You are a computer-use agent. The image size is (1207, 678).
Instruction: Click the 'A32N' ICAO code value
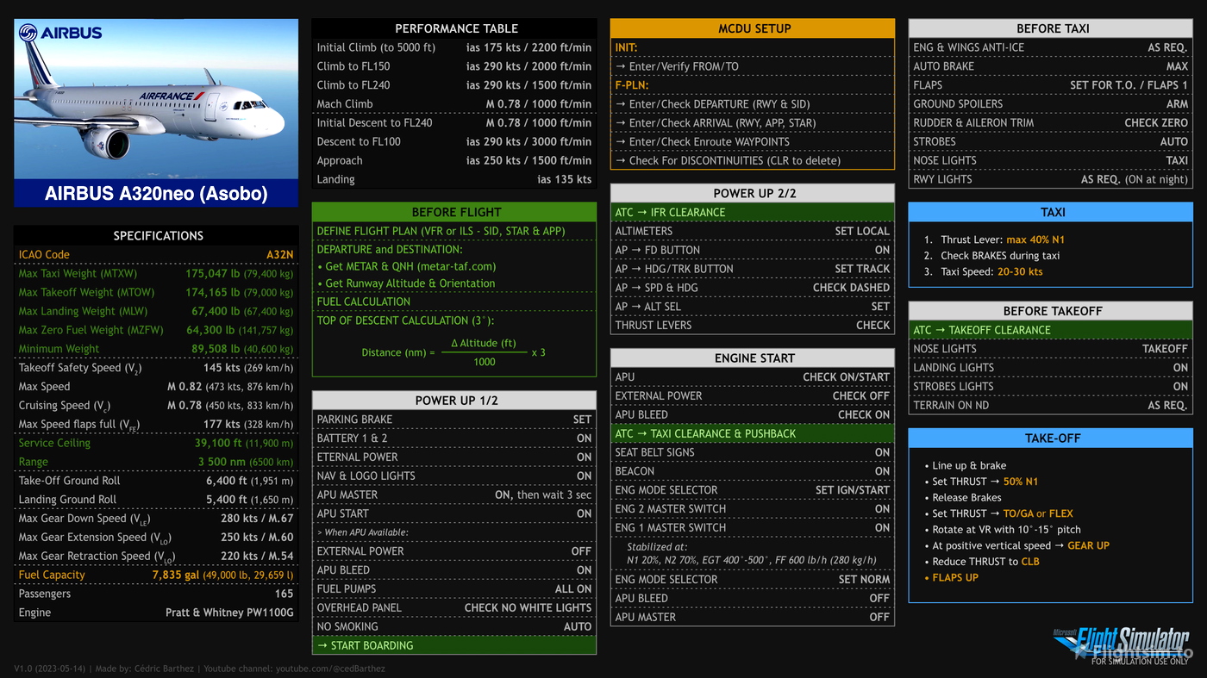tap(279, 255)
